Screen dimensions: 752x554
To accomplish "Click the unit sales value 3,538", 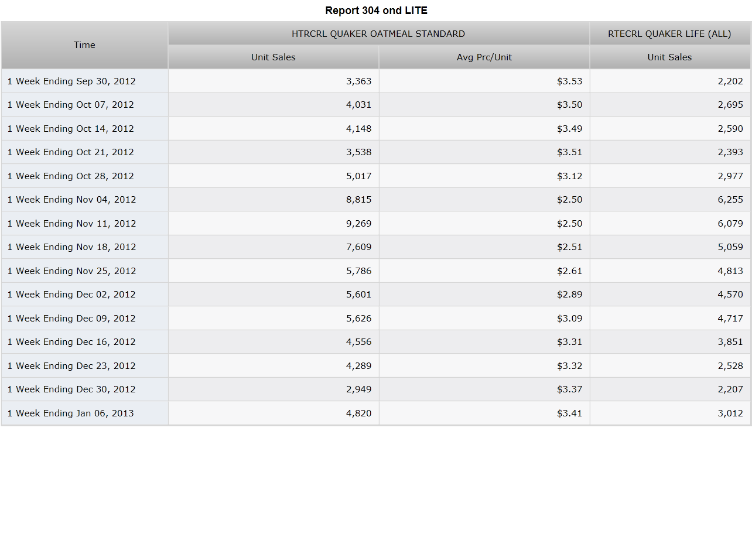I will click(x=359, y=152).
